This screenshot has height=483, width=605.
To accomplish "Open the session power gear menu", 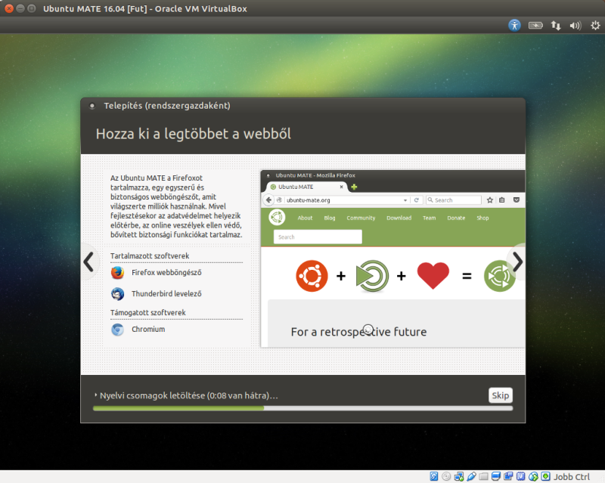I will [x=595, y=26].
